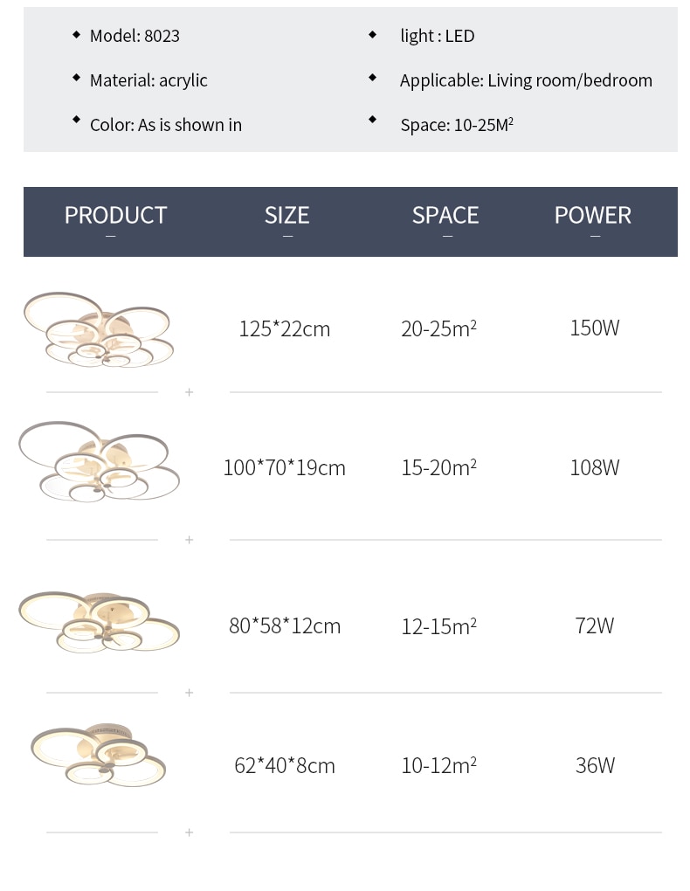Click the Material: acrylic text
This screenshot has height=891, width=690.
pos(148,80)
